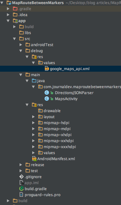
Task: Expand the androidTest folder arrow
Action: click(x=21, y=45)
